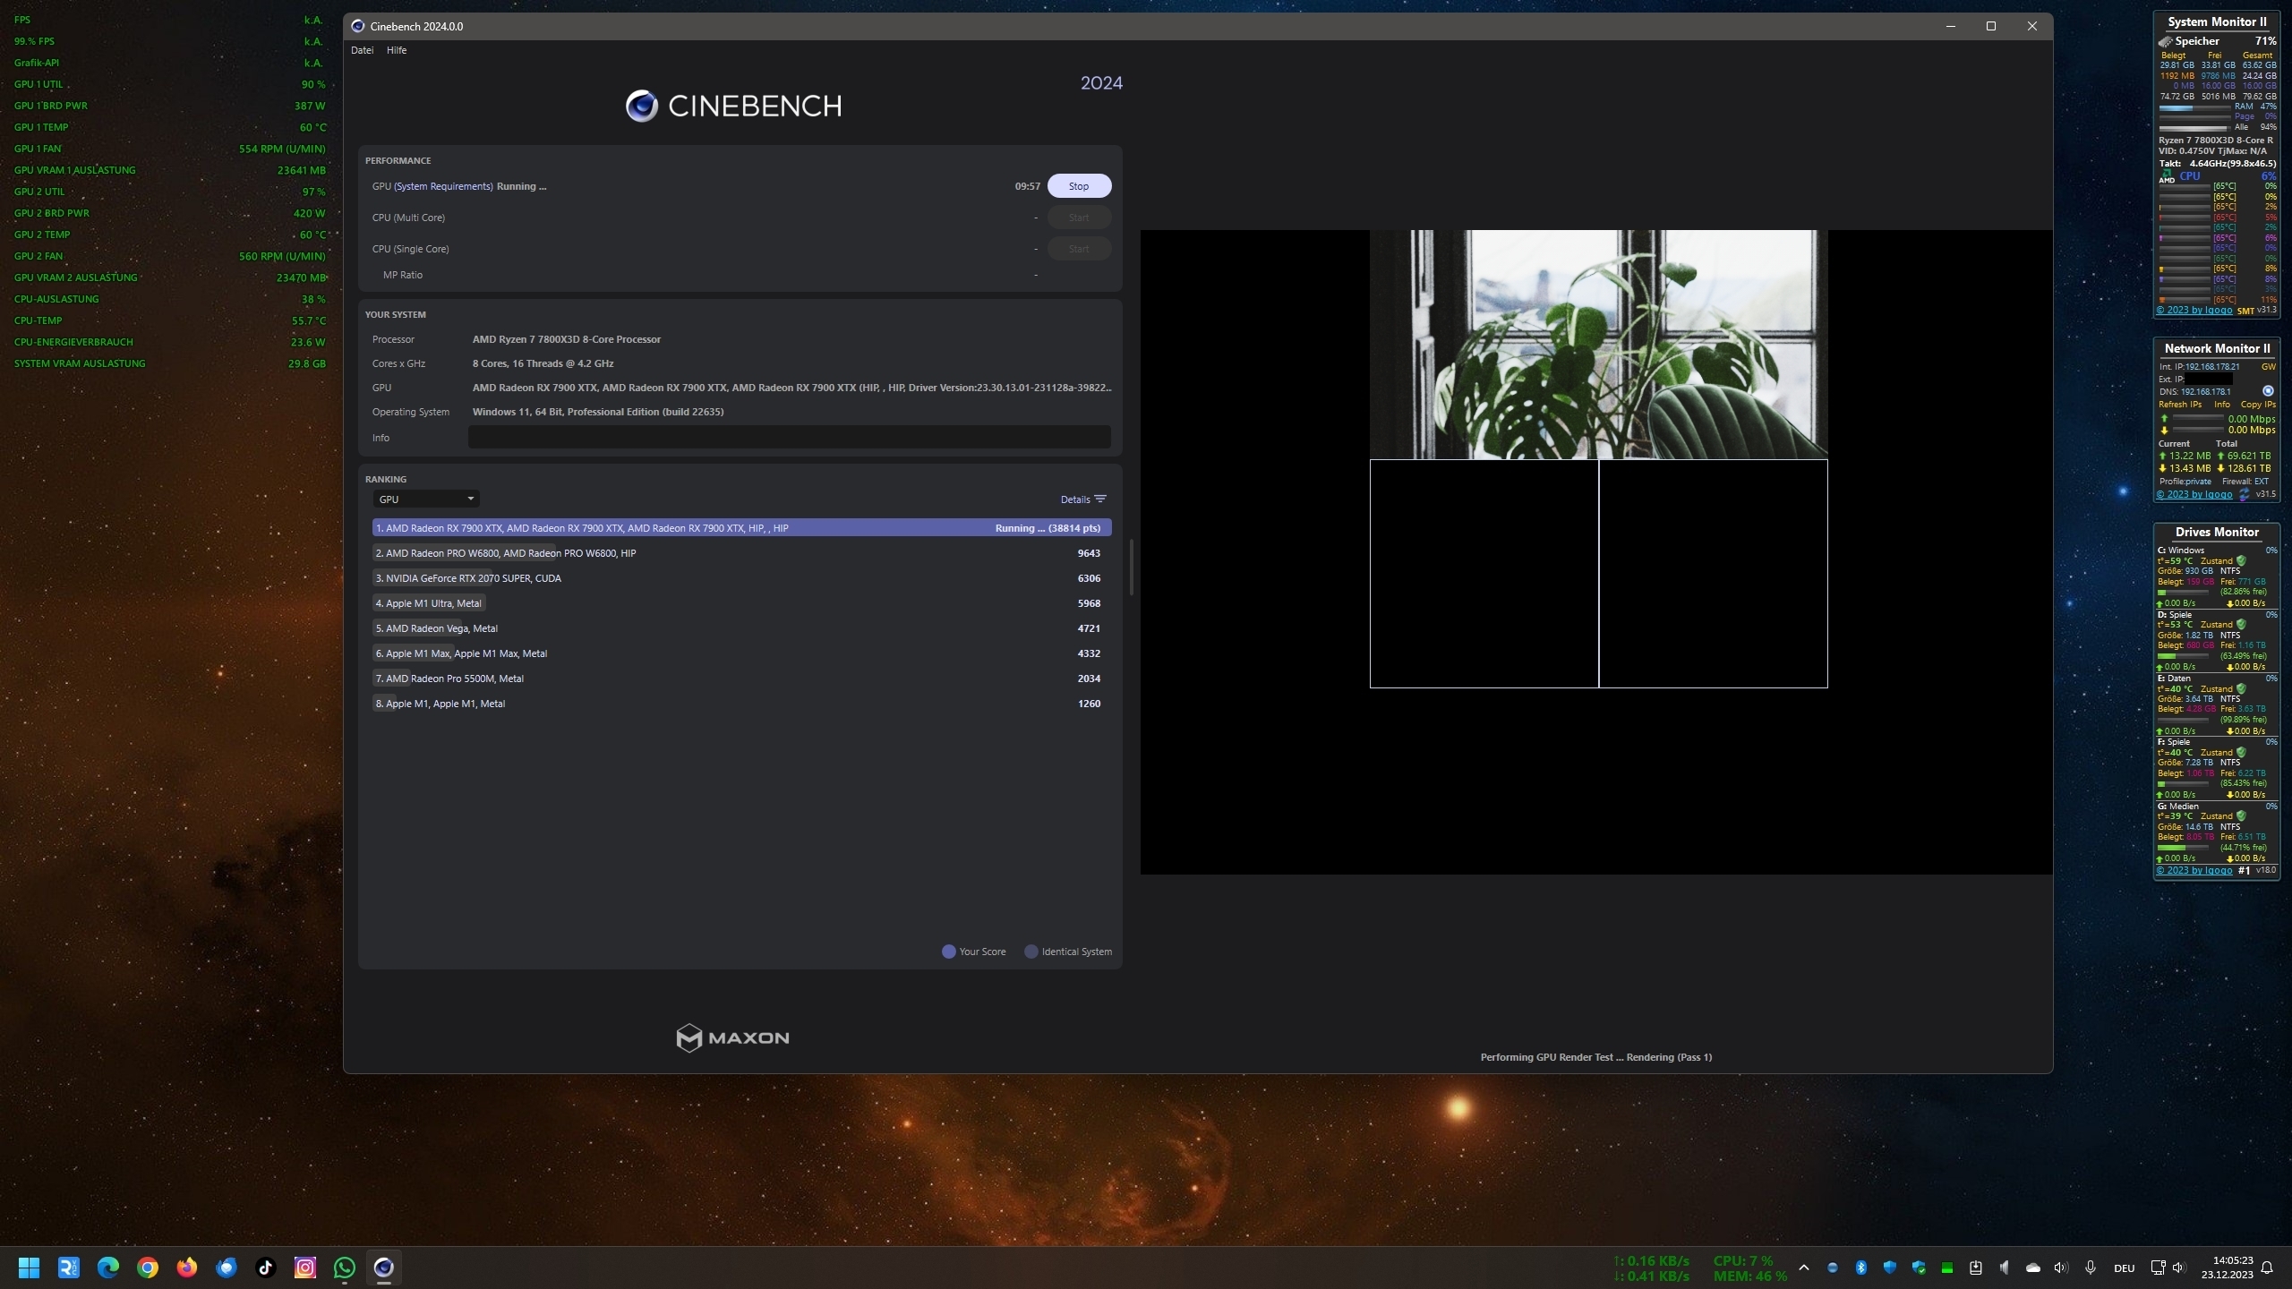The width and height of the screenshot is (2292, 1289).
Task: Show hidden tray icons chevron
Action: point(1804,1268)
